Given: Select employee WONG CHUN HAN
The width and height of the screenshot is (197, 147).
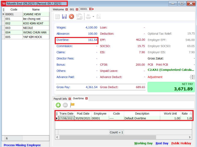Looking at the screenshot, I should click(x=26, y=32).
